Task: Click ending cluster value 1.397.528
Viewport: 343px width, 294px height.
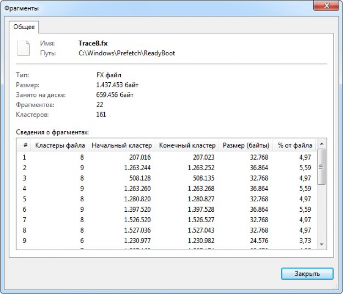Action: coord(201,209)
